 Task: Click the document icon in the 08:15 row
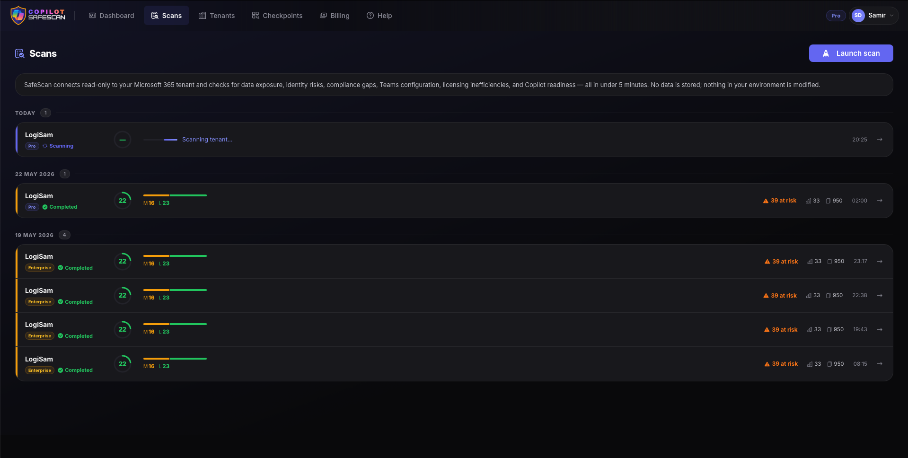coord(829,364)
